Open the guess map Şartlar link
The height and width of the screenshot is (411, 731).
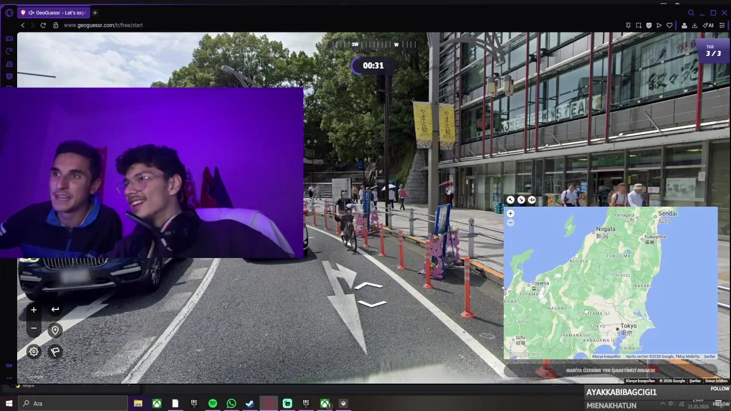709,356
